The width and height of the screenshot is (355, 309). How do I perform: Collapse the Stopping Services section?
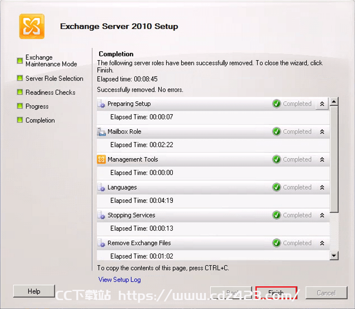(x=322, y=215)
